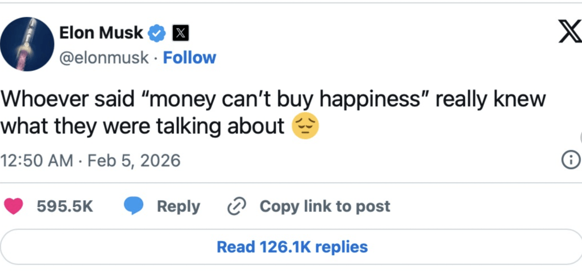
Task: Click the blue reply speech bubble icon
Action: click(134, 206)
